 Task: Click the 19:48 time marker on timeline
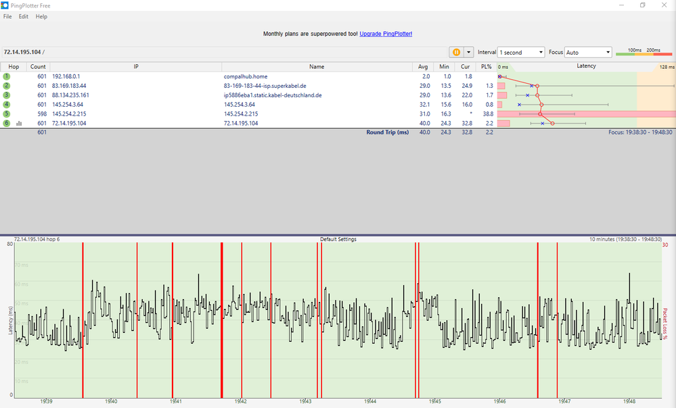pyautogui.click(x=629, y=401)
